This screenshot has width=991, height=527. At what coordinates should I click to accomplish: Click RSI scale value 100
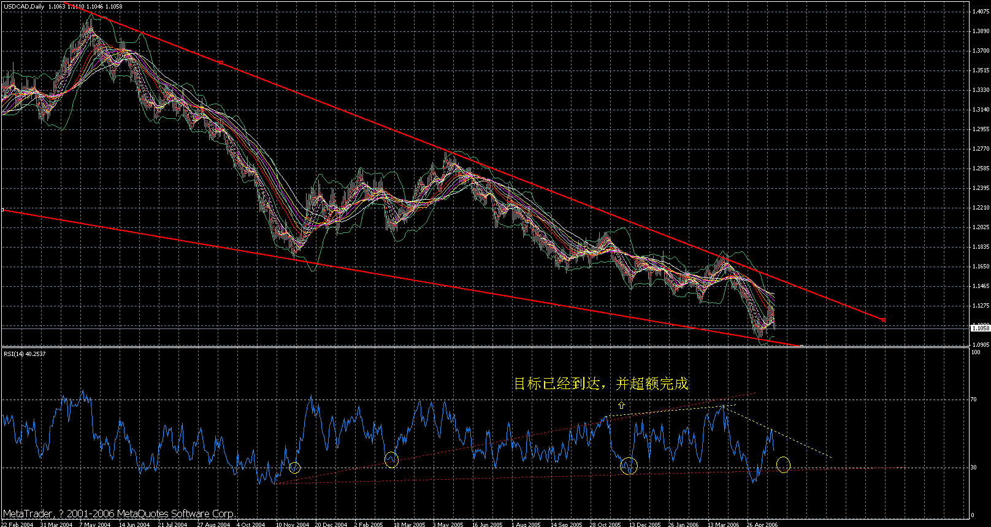(x=977, y=352)
